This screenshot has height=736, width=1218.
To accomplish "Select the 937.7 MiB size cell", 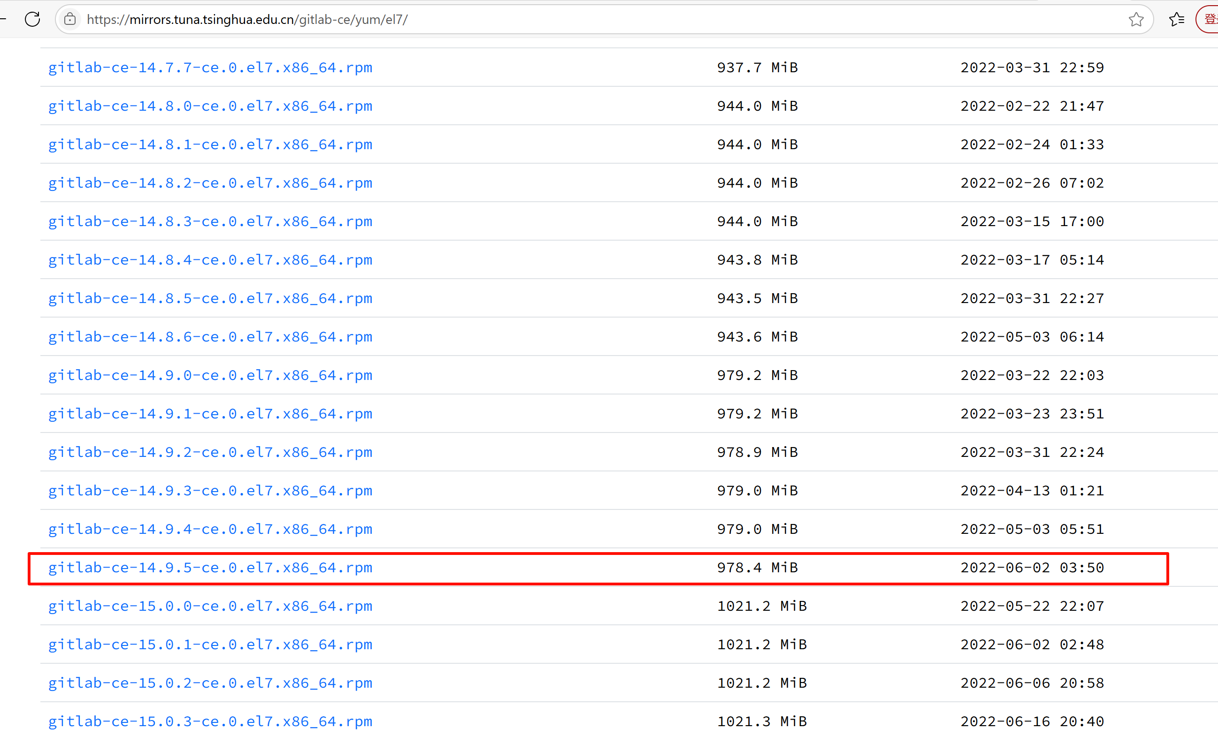I will pos(758,68).
